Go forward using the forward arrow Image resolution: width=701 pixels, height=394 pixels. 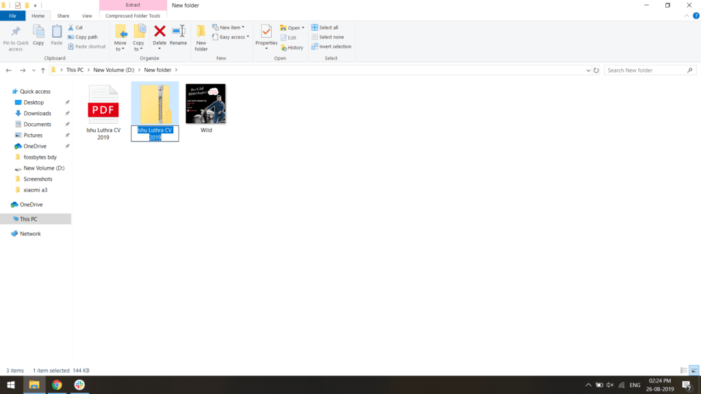23,70
